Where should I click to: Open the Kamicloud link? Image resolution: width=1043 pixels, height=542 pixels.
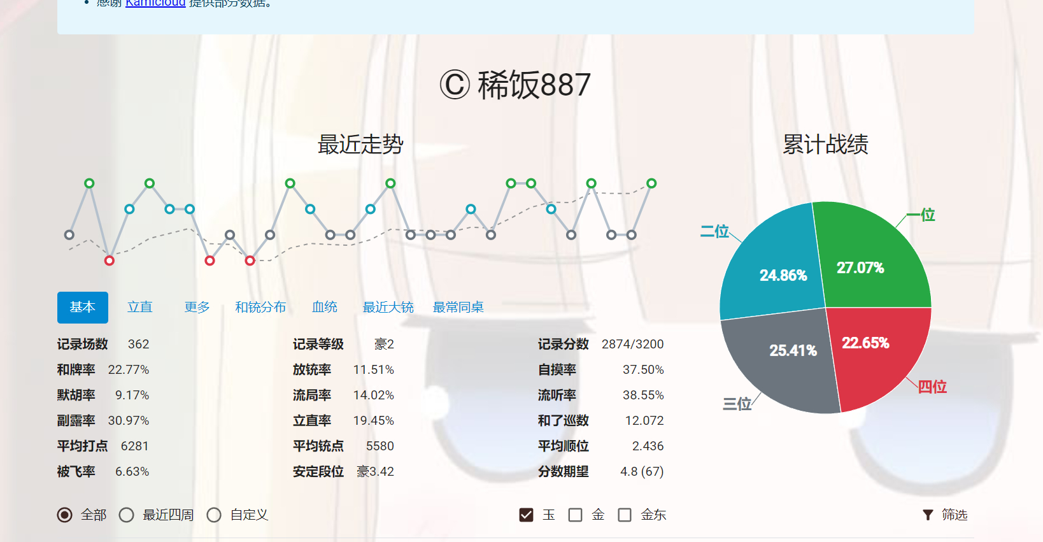click(x=155, y=3)
